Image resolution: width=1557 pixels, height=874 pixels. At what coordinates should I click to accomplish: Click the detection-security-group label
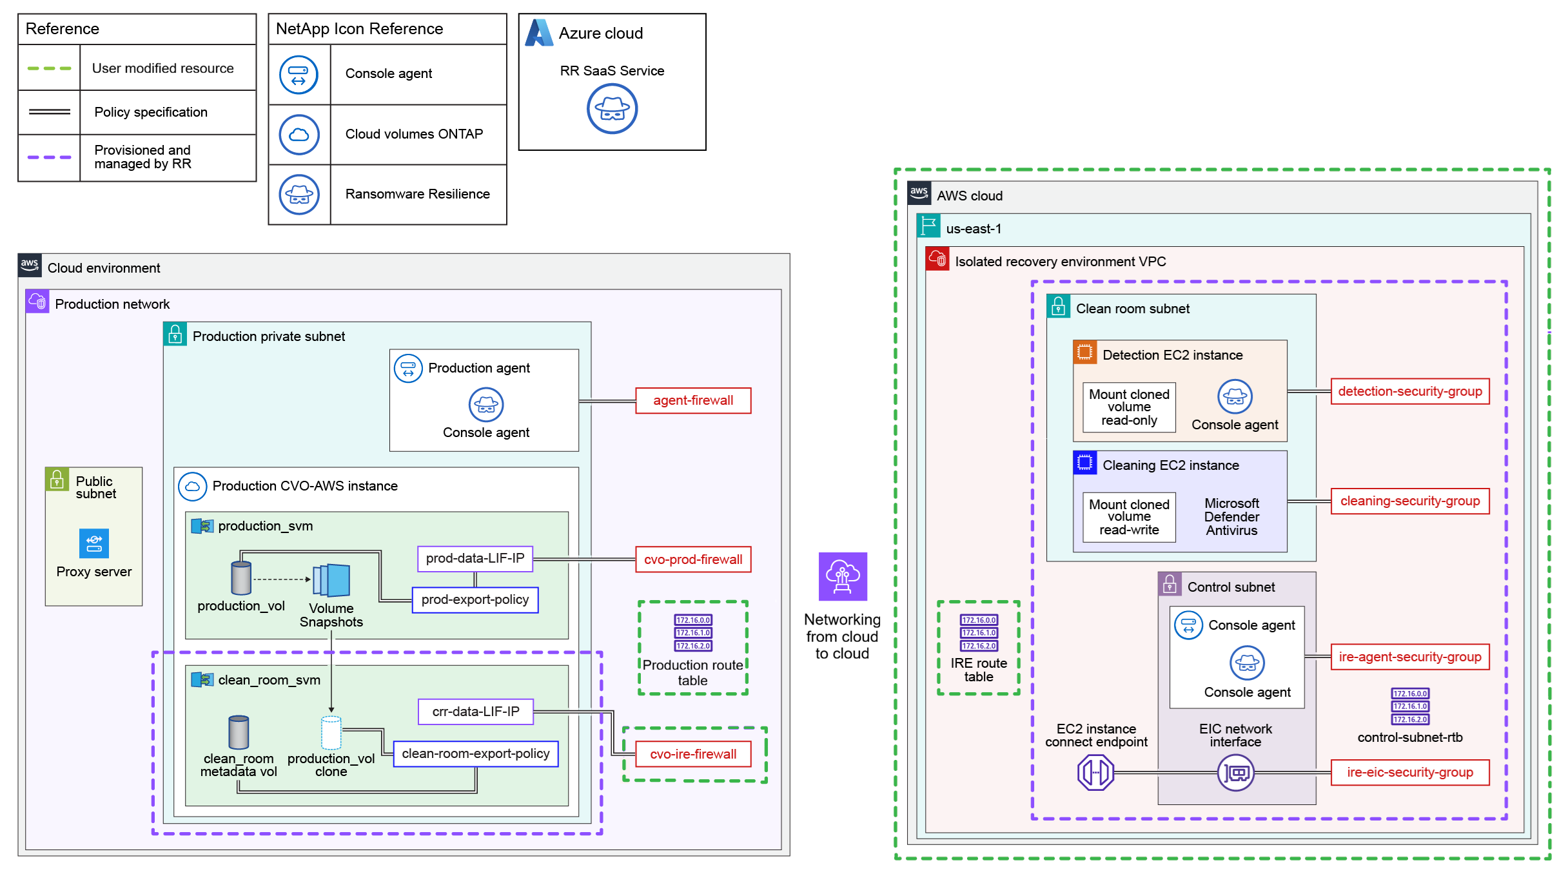click(x=1409, y=391)
